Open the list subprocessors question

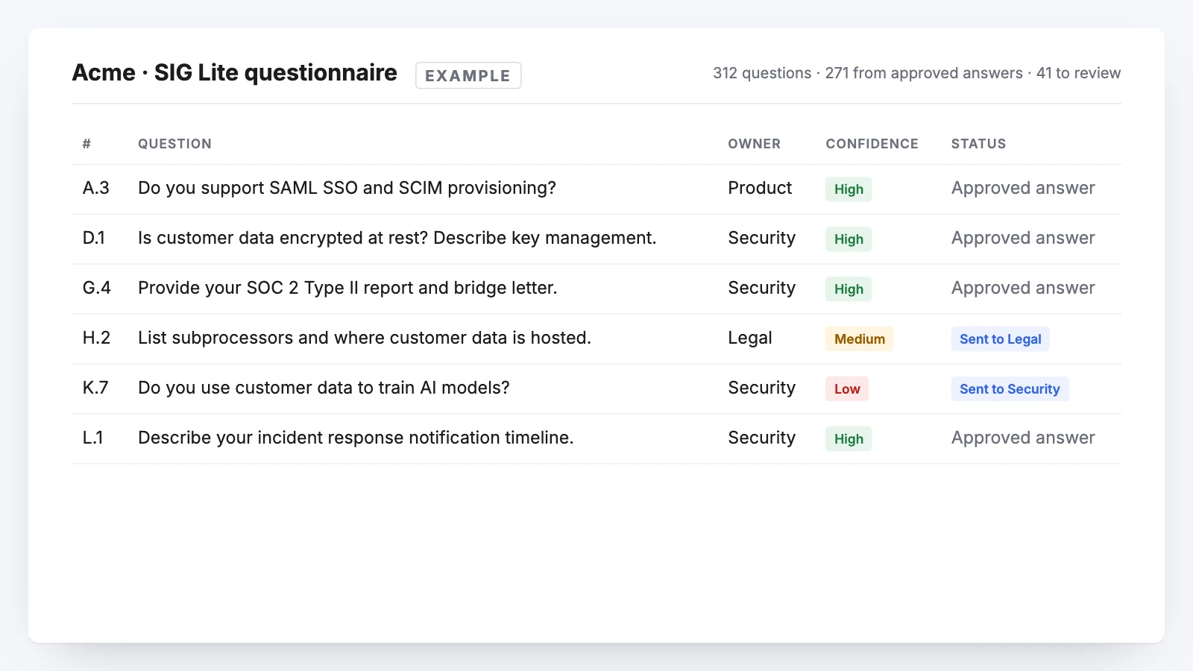point(365,338)
